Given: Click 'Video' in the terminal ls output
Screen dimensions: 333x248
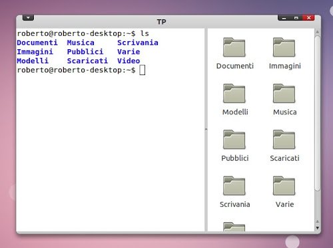Looking at the screenshot, I should [x=129, y=61].
